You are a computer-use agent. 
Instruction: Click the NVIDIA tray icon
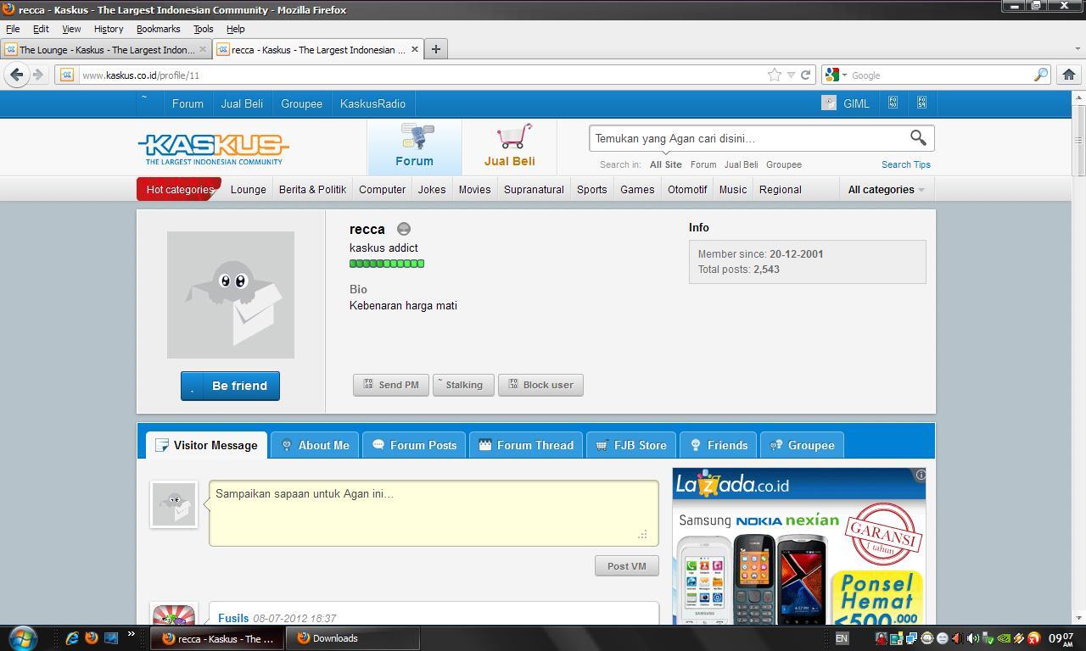(1004, 638)
